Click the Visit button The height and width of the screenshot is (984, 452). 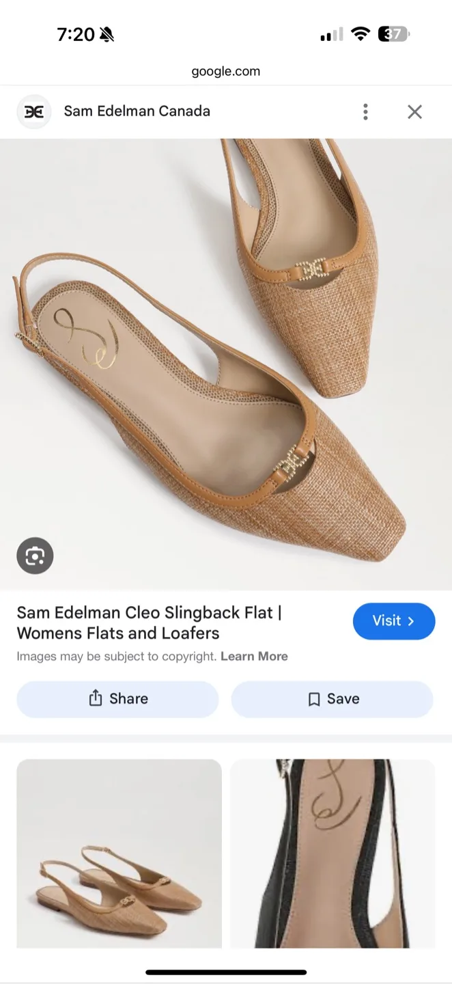394,621
